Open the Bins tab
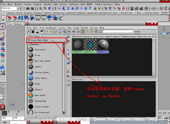This screenshot has width=170, height=124. [37, 36]
